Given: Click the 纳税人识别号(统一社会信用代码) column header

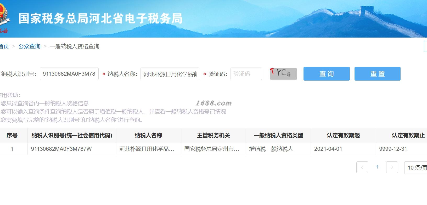Looking at the screenshot, I should coord(72,135).
